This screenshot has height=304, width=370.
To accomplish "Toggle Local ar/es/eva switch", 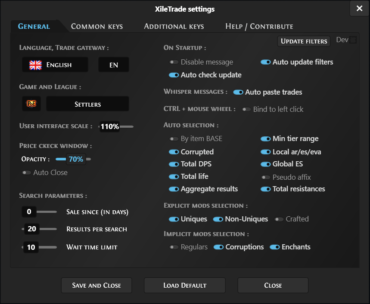I will click(x=265, y=152).
